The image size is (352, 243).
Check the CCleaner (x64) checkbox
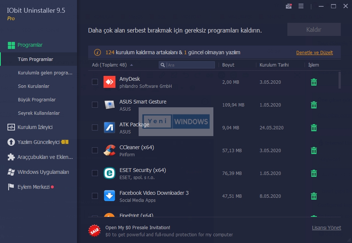point(95,150)
